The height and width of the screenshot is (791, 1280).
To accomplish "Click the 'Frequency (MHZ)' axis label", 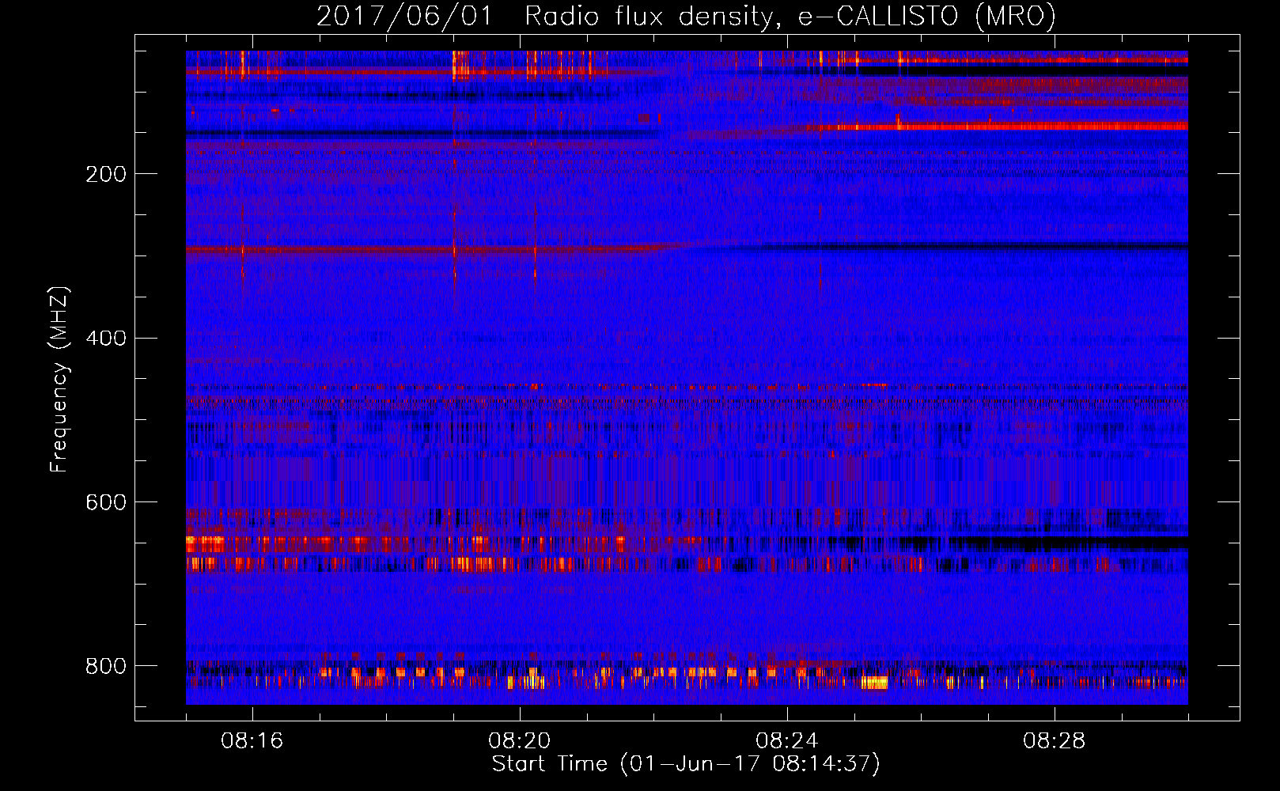I will point(59,380).
